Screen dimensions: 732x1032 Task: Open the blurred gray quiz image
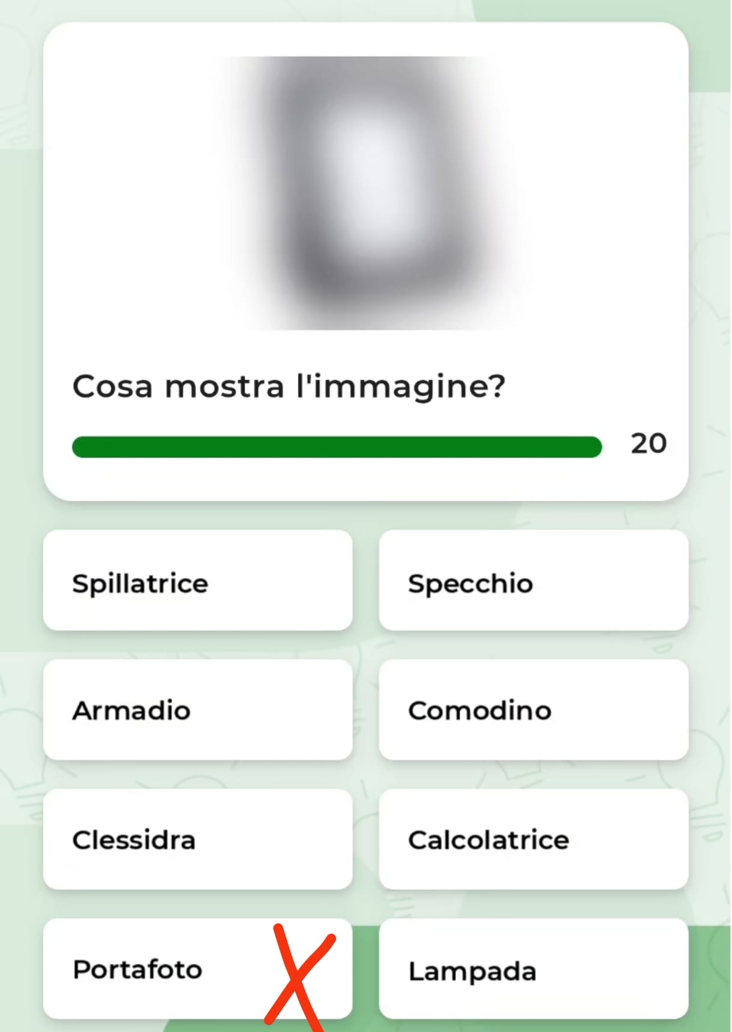coord(366,193)
